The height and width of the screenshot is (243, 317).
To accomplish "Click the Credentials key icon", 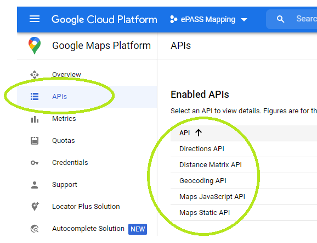I will point(35,163).
